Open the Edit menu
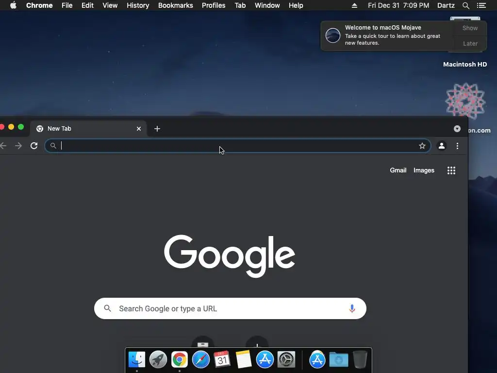This screenshot has height=373, width=497. [87, 5]
